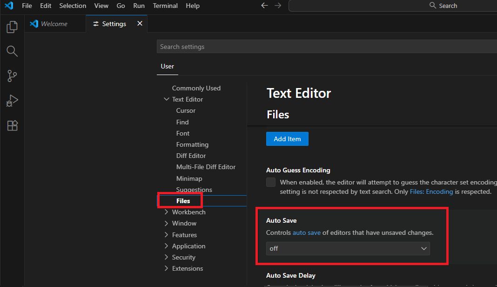
Task: Open the View menu
Action: click(101, 6)
